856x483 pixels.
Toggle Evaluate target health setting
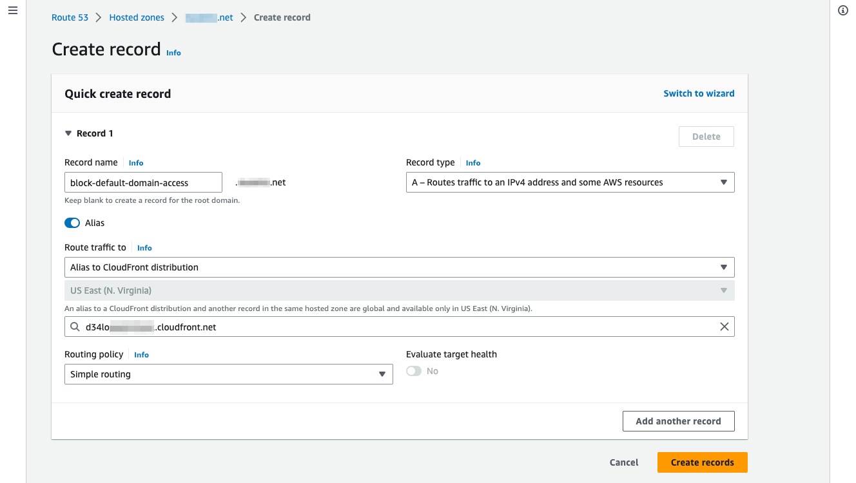(413, 371)
